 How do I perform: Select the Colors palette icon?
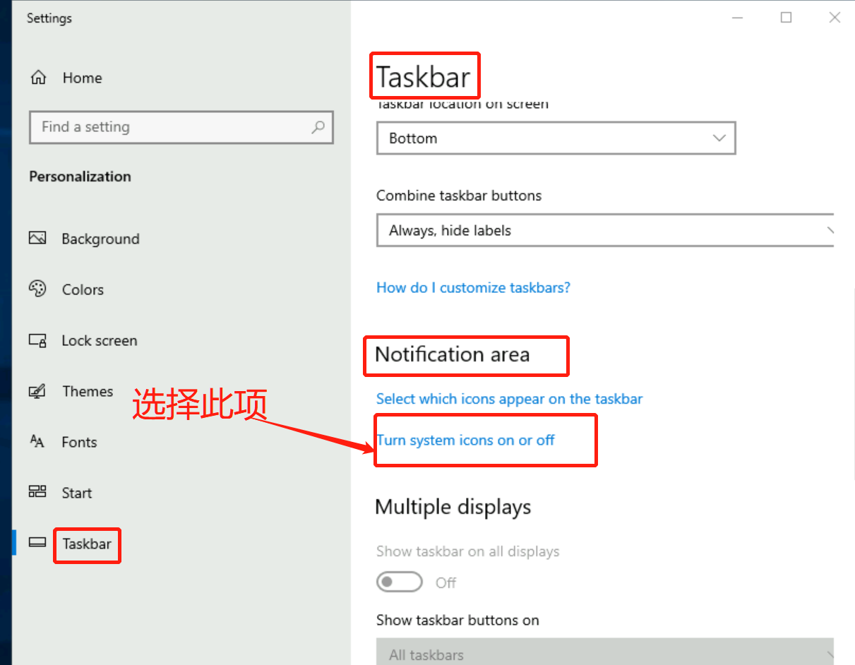point(37,289)
